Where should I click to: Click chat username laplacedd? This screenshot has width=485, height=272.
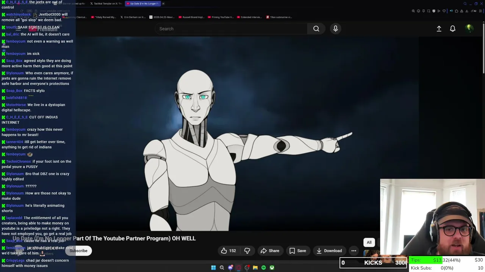(14, 218)
